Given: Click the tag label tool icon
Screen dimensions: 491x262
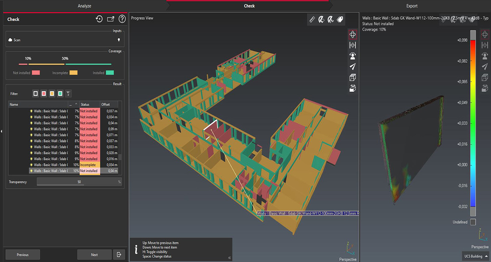Looking at the screenshot, I should coord(340,20).
